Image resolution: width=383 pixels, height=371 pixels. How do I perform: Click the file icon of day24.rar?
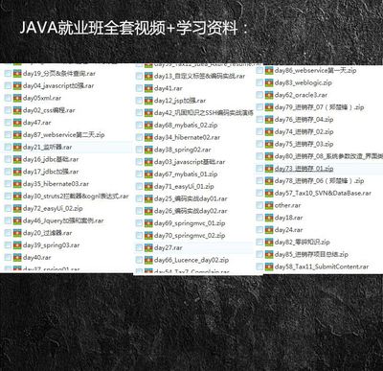269,230
